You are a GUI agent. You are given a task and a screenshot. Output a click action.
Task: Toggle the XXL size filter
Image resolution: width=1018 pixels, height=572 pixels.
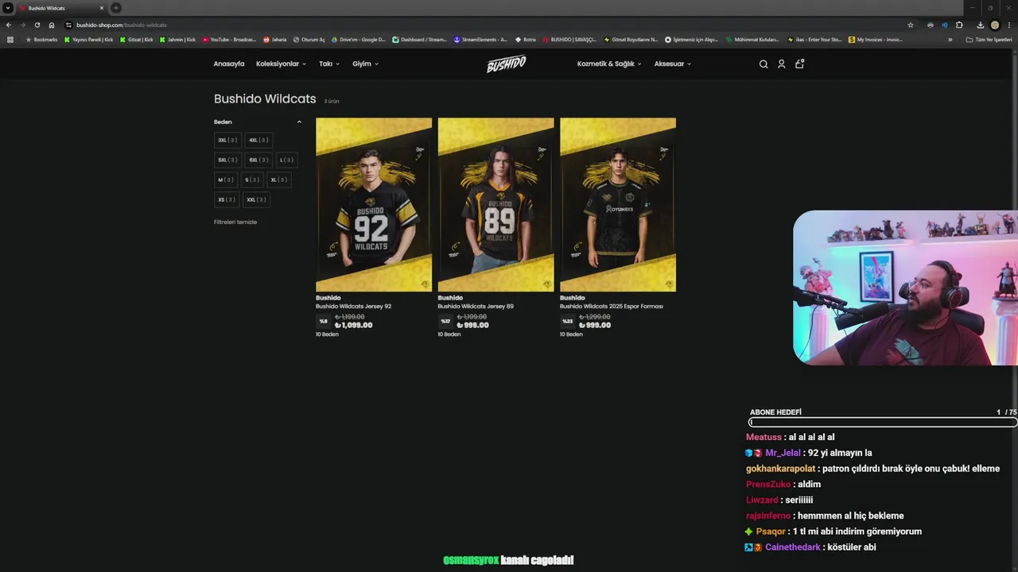[x=256, y=199]
